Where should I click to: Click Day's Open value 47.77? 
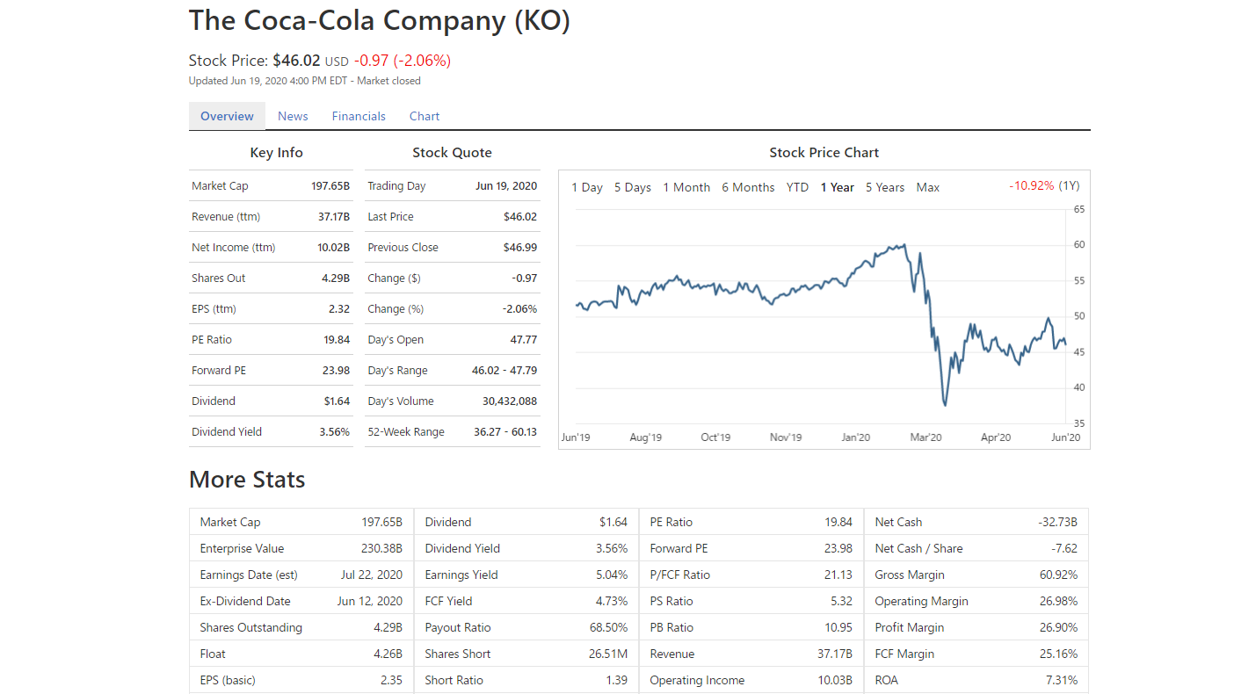pos(524,340)
